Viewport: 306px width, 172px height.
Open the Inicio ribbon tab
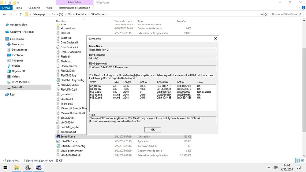tap(19, 8)
